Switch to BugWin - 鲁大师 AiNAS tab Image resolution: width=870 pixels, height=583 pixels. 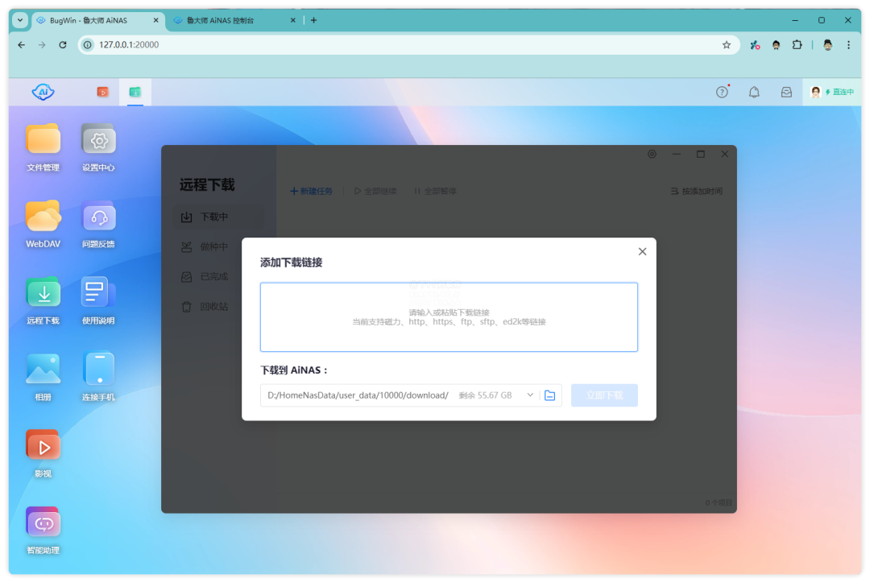pos(89,20)
